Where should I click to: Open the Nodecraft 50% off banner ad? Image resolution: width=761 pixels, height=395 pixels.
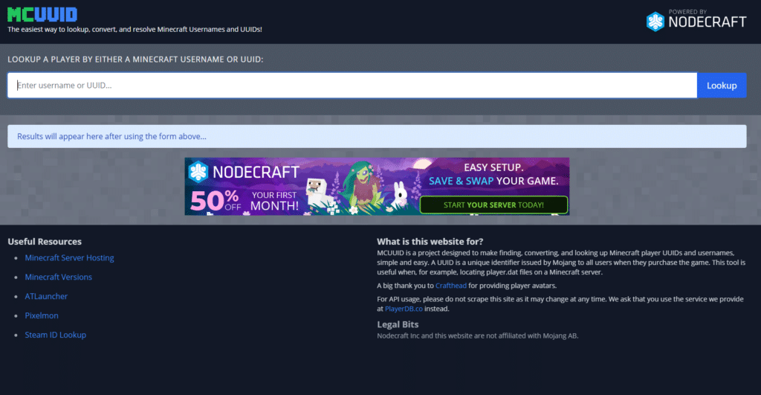(x=377, y=187)
